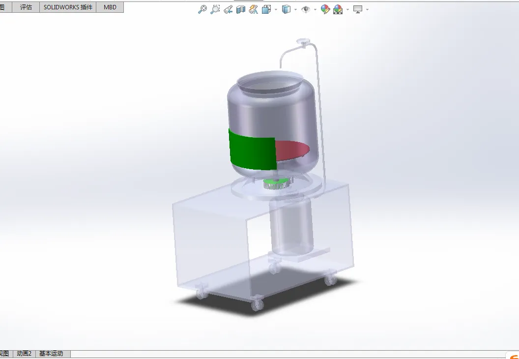Select the red disc inside the tank

[292, 150]
